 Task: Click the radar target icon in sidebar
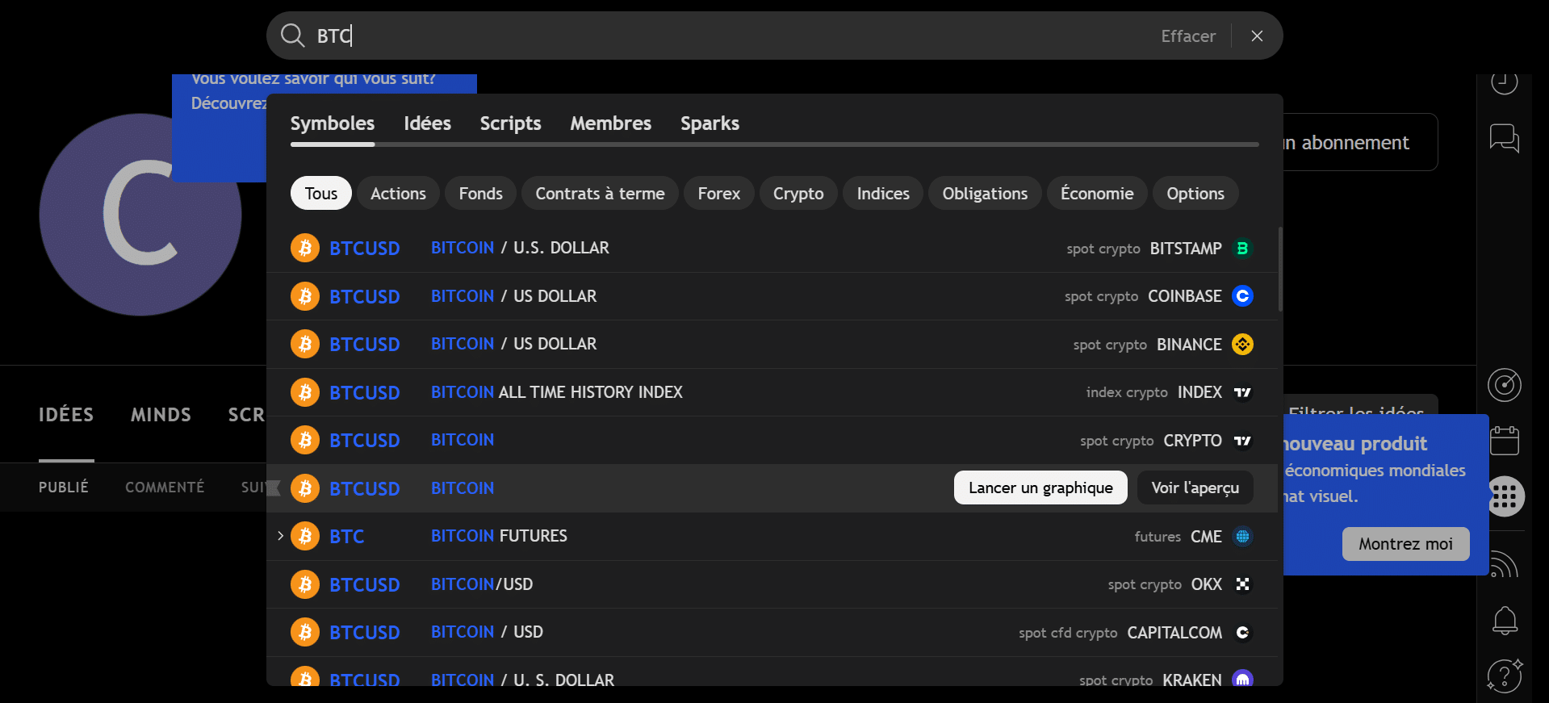click(x=1504, y=385)
